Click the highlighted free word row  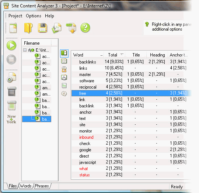(x=131, y=93)
